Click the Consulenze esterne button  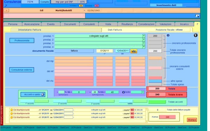pos(22,70)
